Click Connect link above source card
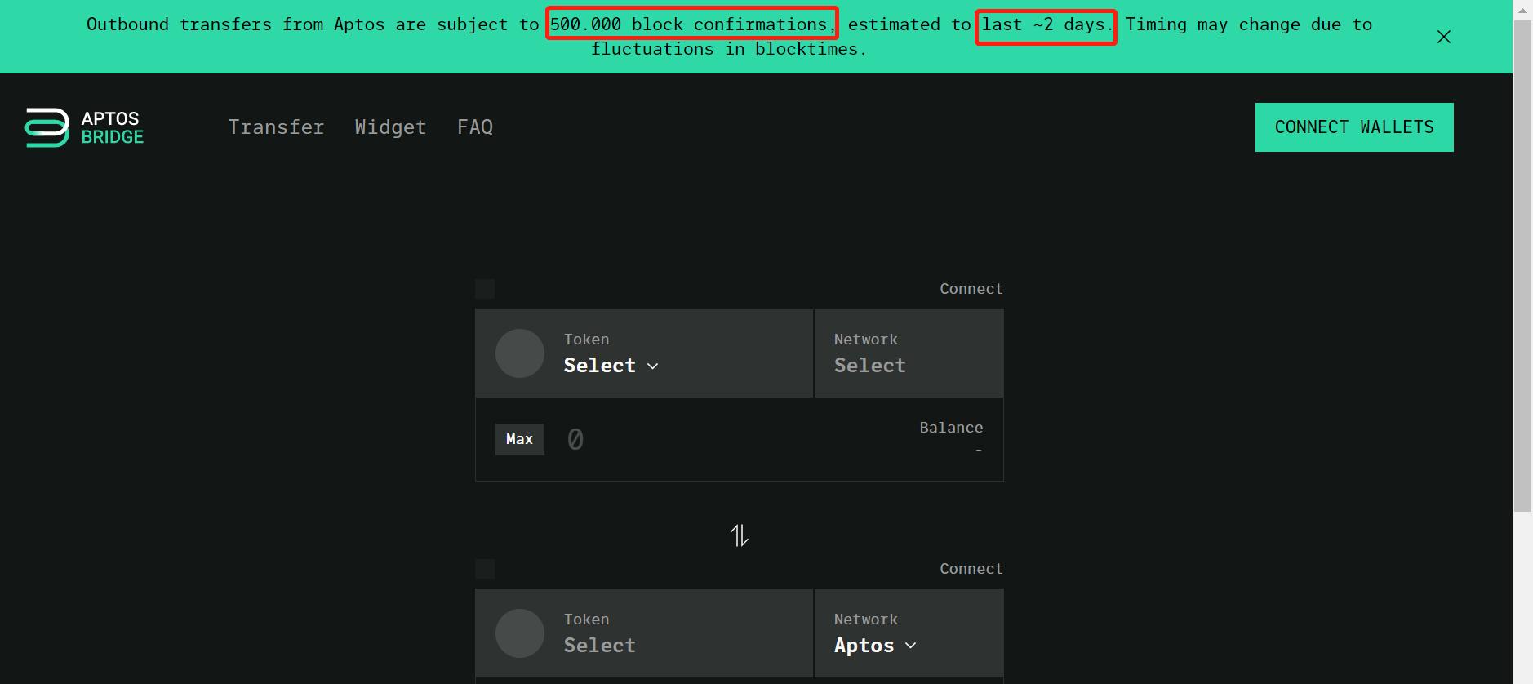Viewport: 1533px width, 684px height. (971, 289)
